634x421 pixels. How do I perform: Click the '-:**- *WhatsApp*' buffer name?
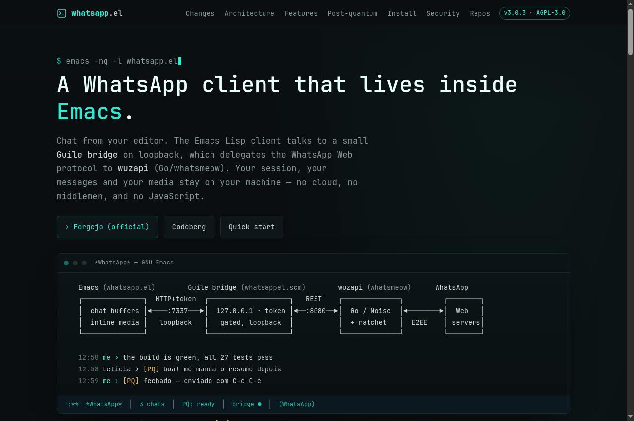tap(93, 404)
